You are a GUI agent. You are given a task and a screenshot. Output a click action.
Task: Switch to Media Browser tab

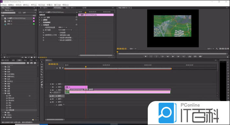(x=5, y=60)
